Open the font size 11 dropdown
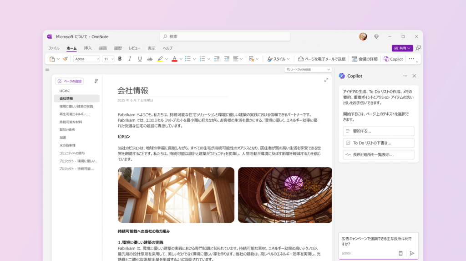This screenshot has width=466, height=261. point(108,59)
